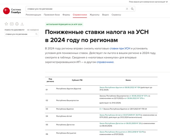
Task: Add document to favorites with star icon
Action: tap(6, 24)
